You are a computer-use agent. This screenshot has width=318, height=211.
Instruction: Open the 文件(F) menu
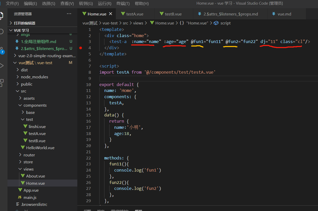(12, 4)
